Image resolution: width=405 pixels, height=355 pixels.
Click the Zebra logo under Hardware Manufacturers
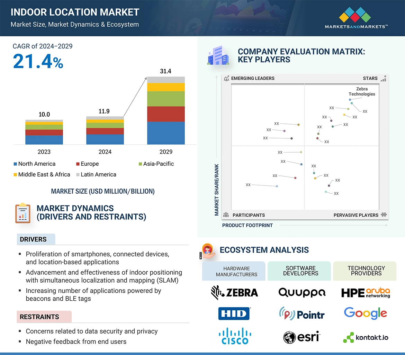click(x=234, y=292)
